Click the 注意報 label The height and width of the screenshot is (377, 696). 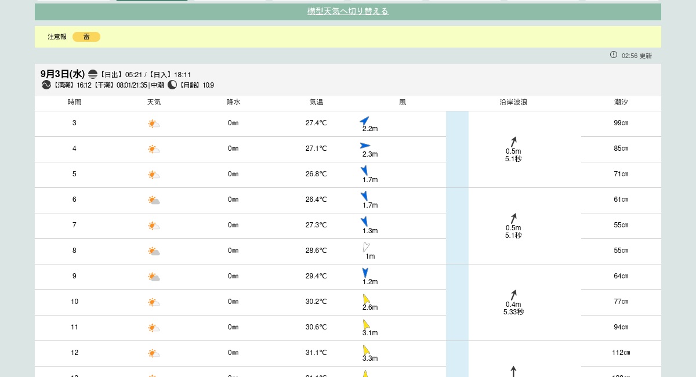[x=57, y=37]
